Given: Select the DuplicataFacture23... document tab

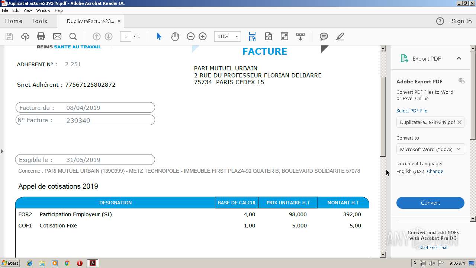Looking at the screenshot, I should (90, 21).
